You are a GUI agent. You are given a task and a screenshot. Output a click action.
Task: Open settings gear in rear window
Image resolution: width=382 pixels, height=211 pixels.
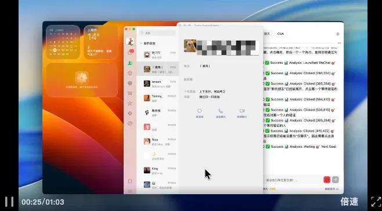(338, 34)
